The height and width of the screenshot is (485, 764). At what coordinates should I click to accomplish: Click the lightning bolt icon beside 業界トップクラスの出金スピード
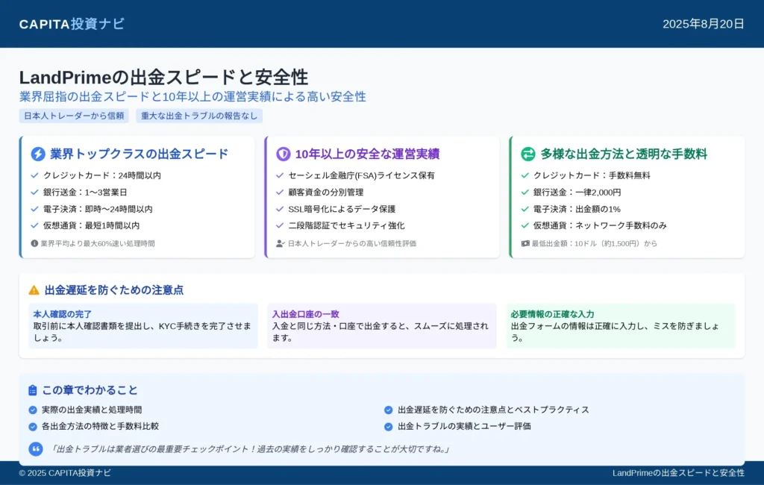pyautogui.click(x=38, y=154)
